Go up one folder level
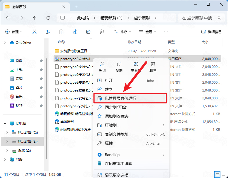The image size is (228, 178). tap(34, 18)
